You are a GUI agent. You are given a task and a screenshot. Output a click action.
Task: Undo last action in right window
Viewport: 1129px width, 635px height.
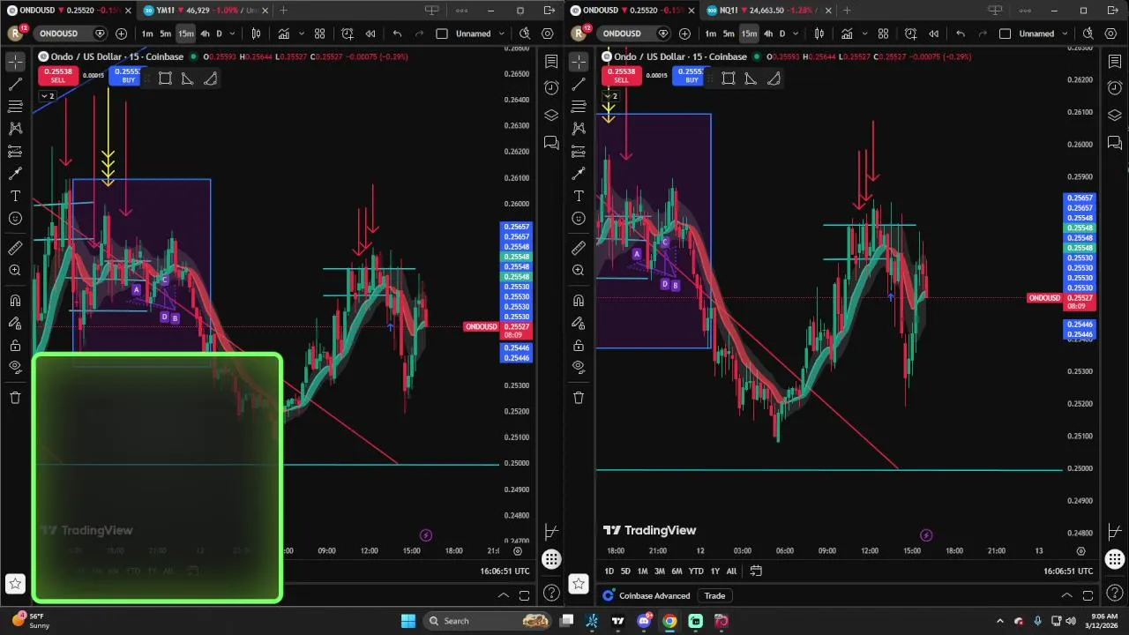961,34
